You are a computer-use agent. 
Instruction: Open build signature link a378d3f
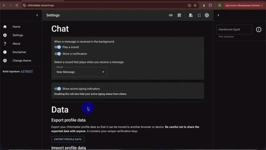click(27, 71)
